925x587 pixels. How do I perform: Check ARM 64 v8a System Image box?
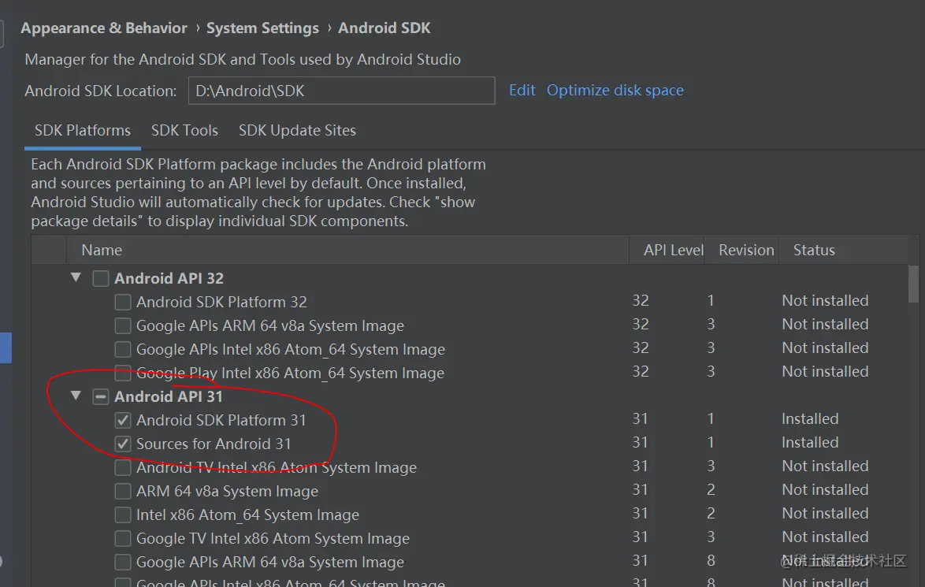(x=123, y=491)
